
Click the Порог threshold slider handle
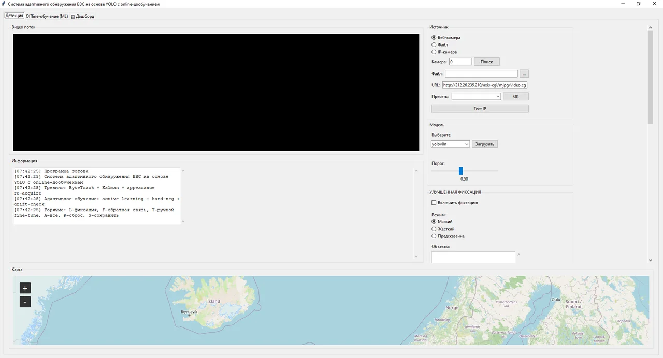coord(460,171)
